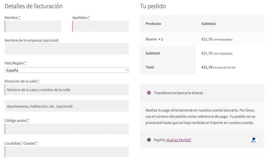Click the Beanie × 1 product row
The image size is (269, 159).
point(154,39)
